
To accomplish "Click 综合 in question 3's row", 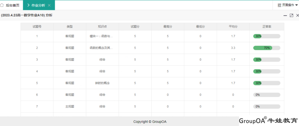I will click(102, 60).
